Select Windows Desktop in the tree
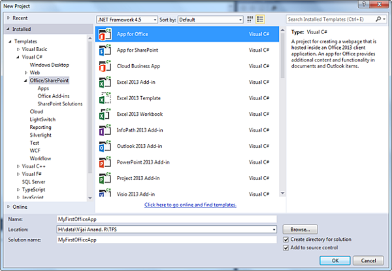This screenshot has width=392, height=271. pyautogui.click(x=49, y=65)
